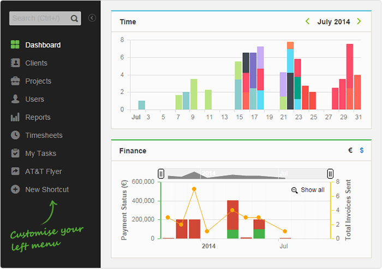
Task: Focus the Search (Ctrl+/) field
Action: [45, 18]
